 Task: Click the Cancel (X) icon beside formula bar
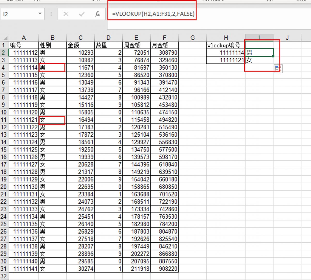(x=66, y=14)
